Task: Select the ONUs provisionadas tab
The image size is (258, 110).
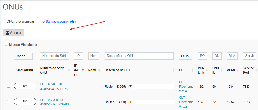Action: [x=20, y=21]
